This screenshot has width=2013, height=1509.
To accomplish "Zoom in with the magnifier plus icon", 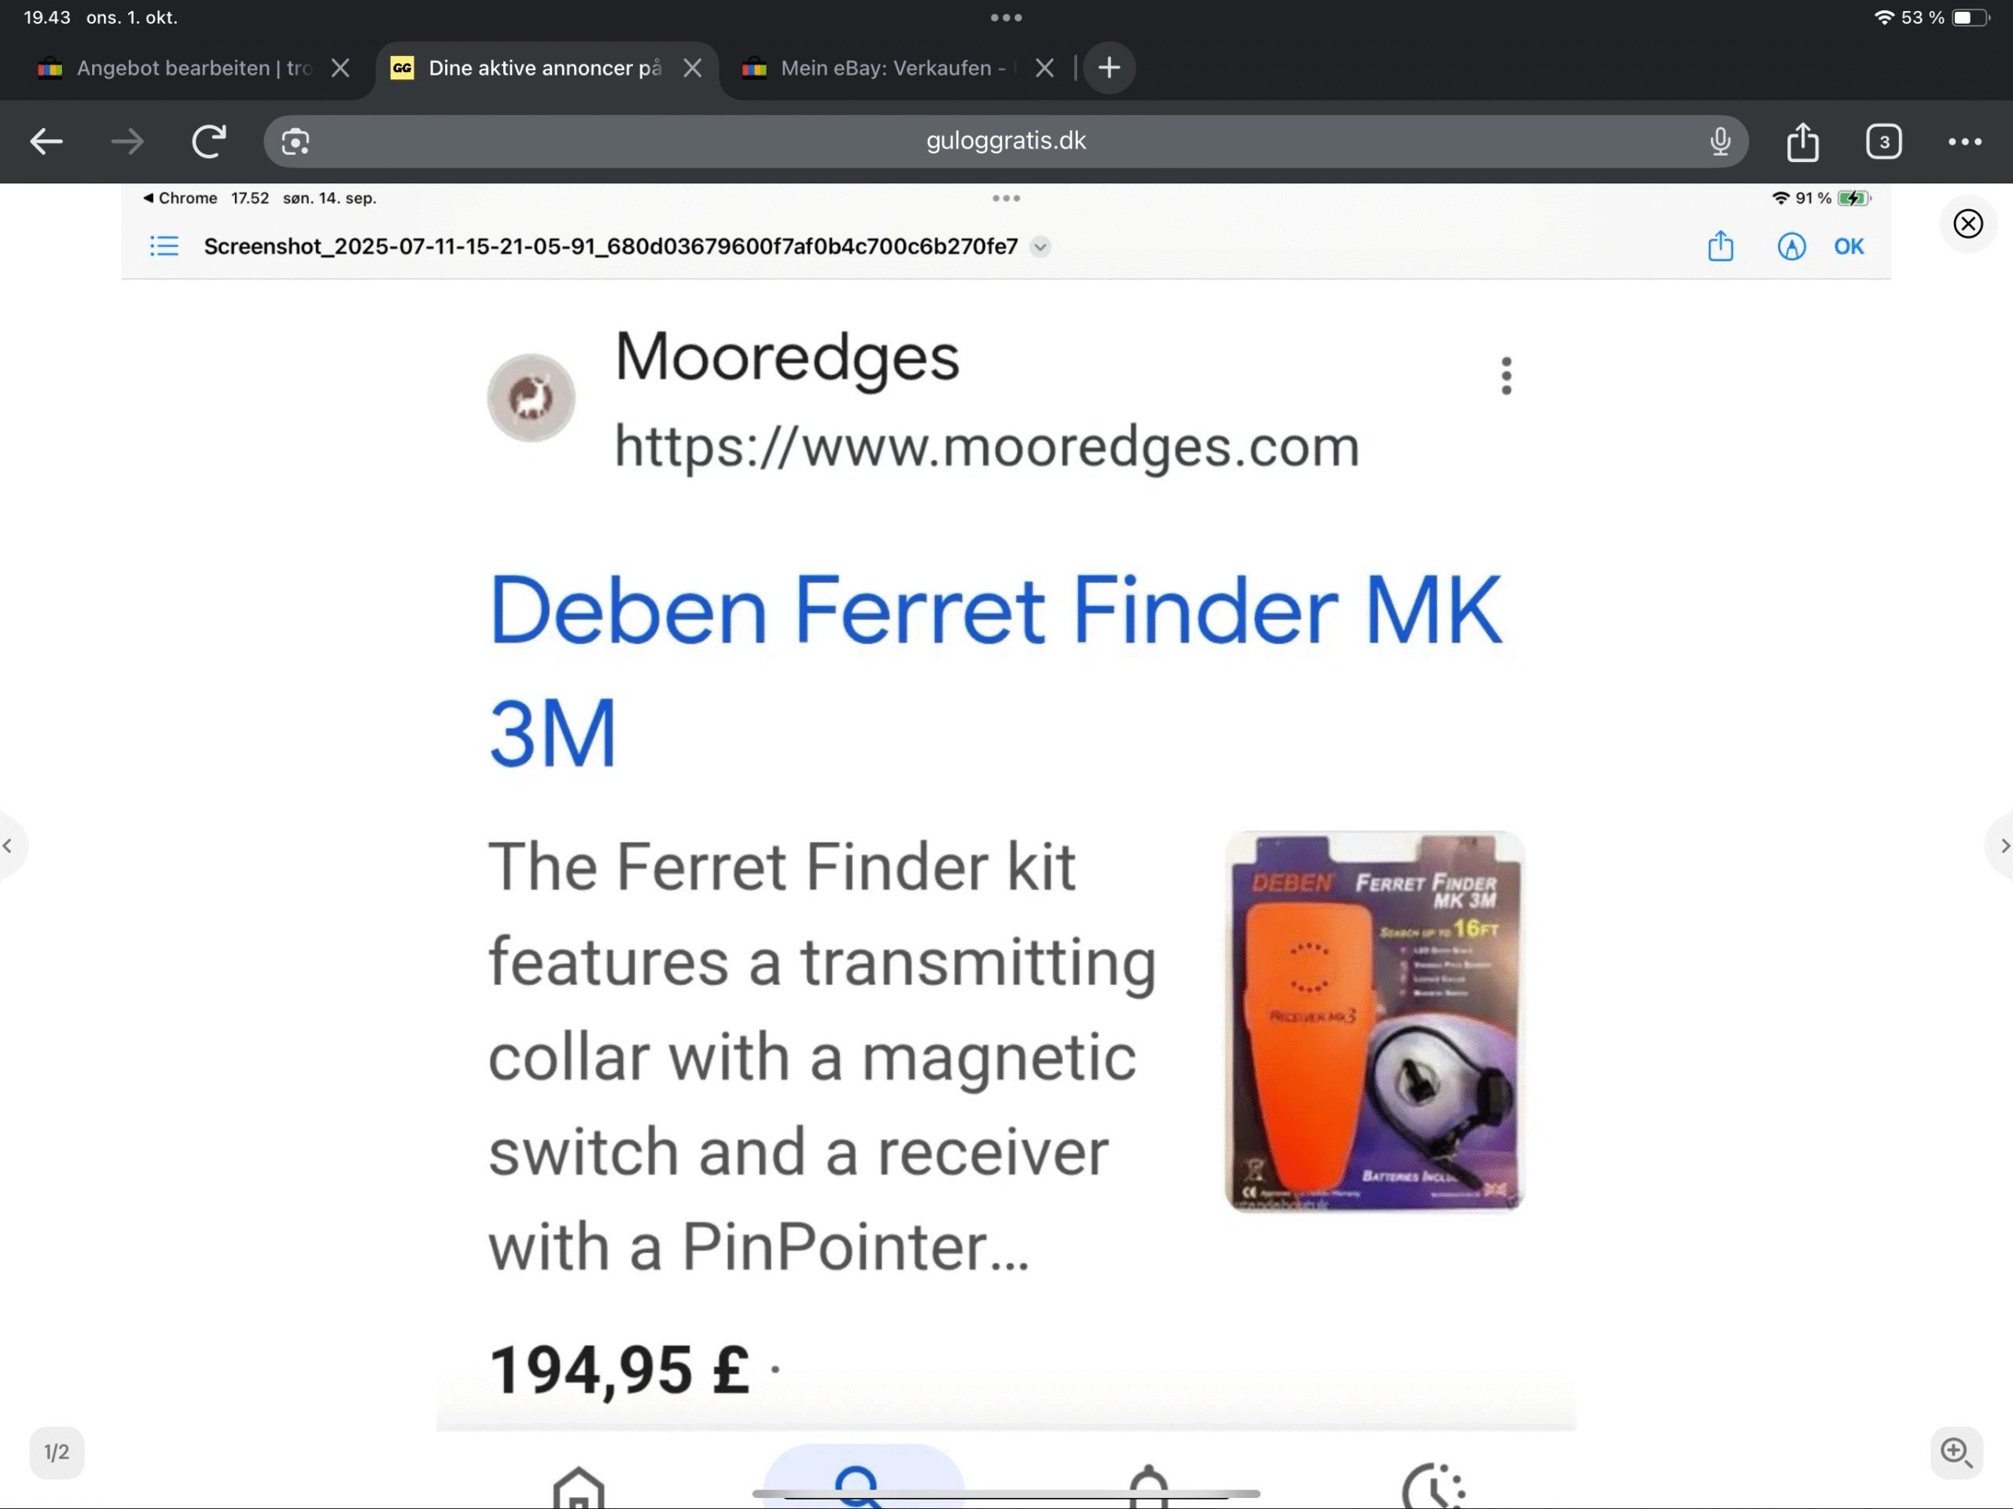I will (x=1956, y=1452).
